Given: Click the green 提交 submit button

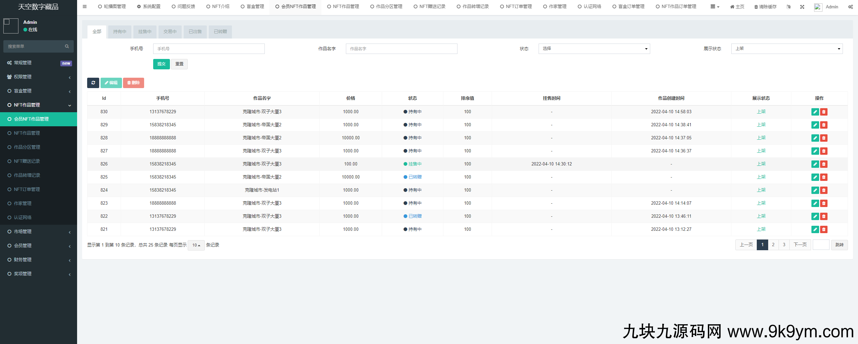Looking at the screenshot, I should pyautogui.click(x=161, y=64).
